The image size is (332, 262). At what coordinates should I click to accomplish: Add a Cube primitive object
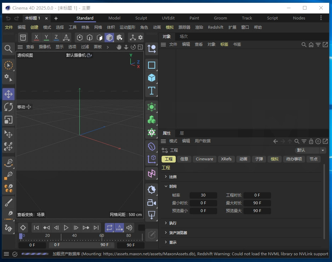tap(152, 78)
